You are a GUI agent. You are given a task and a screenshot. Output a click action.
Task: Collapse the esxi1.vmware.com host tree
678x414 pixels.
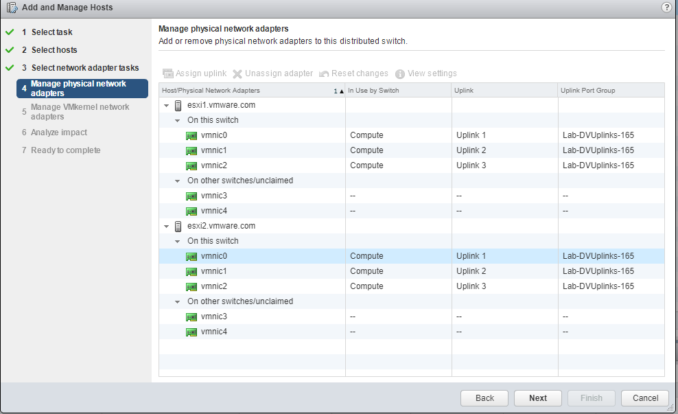166,106
